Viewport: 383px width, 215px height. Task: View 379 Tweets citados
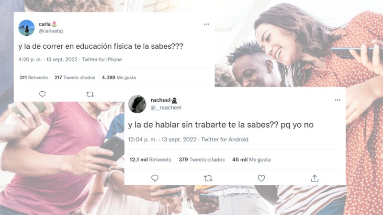point(202,160)
